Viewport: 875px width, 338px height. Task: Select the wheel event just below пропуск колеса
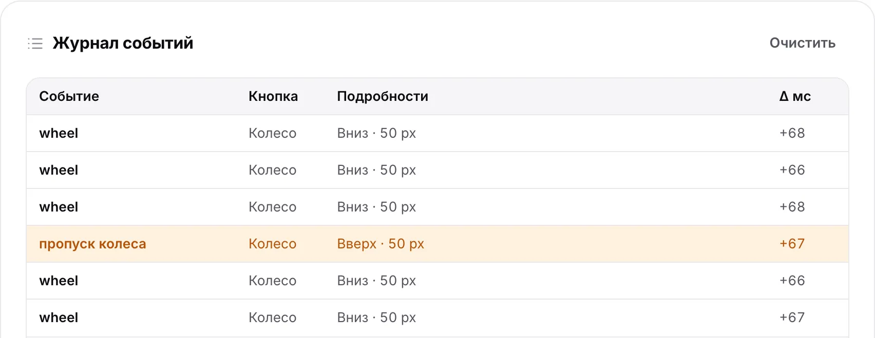click(437, 281)
